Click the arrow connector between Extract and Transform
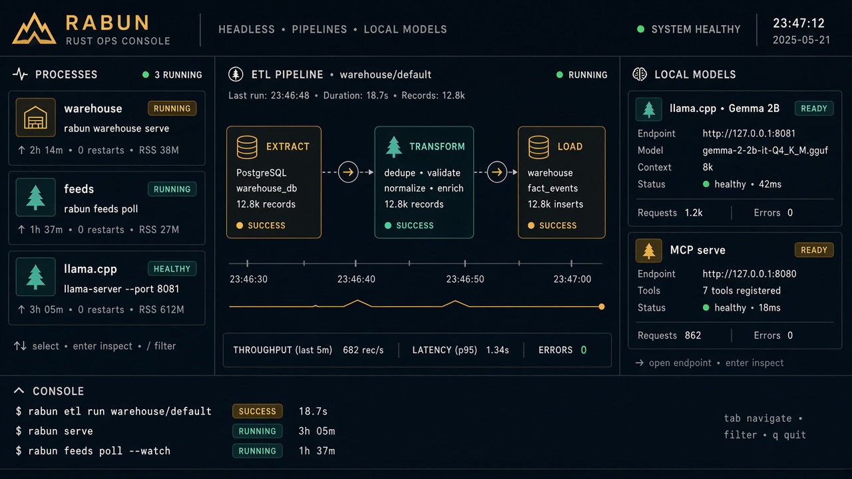 pyautogui.click(x=348, y=172)
